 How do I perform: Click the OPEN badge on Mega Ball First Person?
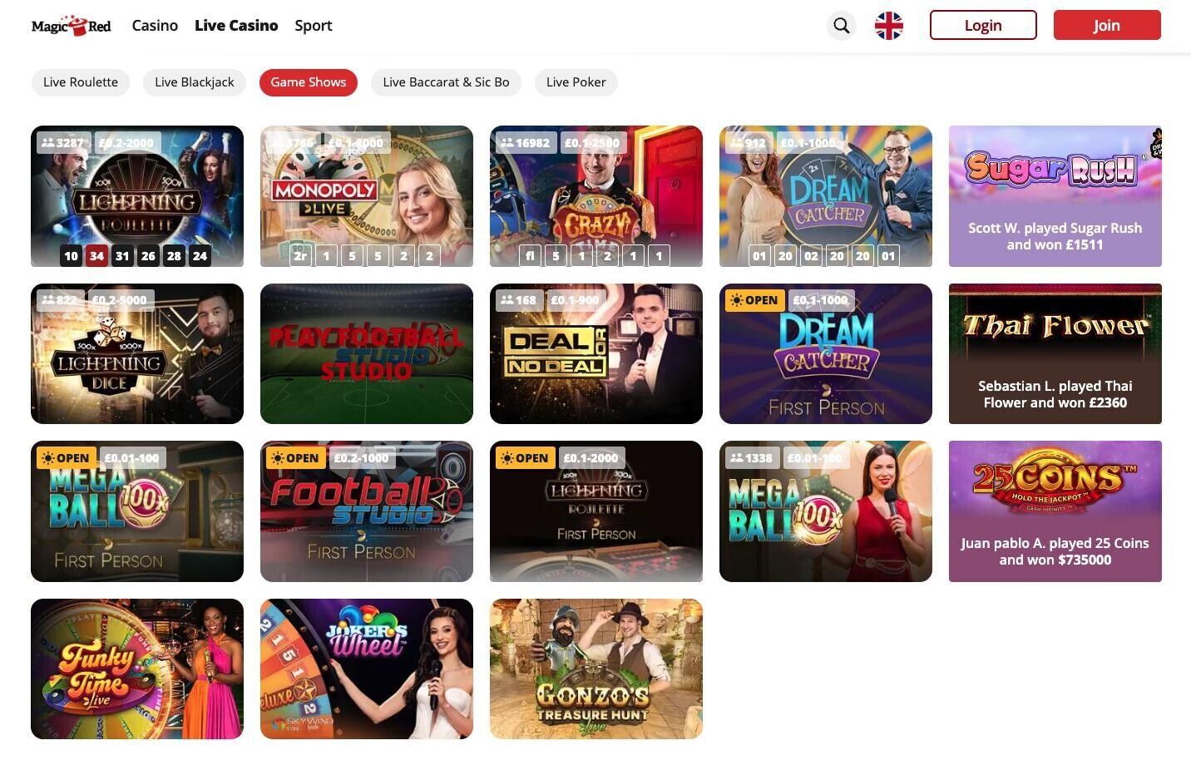(x=65, y=458)
